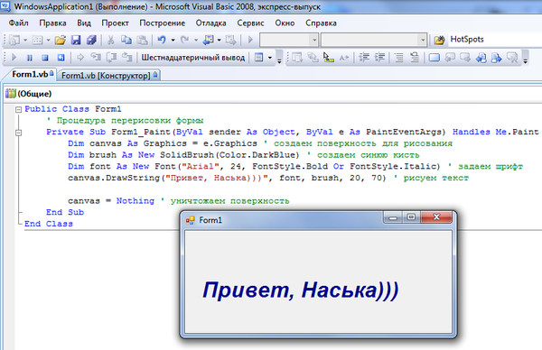This screenshot has height=350, width=542.
Task: Click the Continue play icon in debug toolbar
Action: [x=14, y=58]
